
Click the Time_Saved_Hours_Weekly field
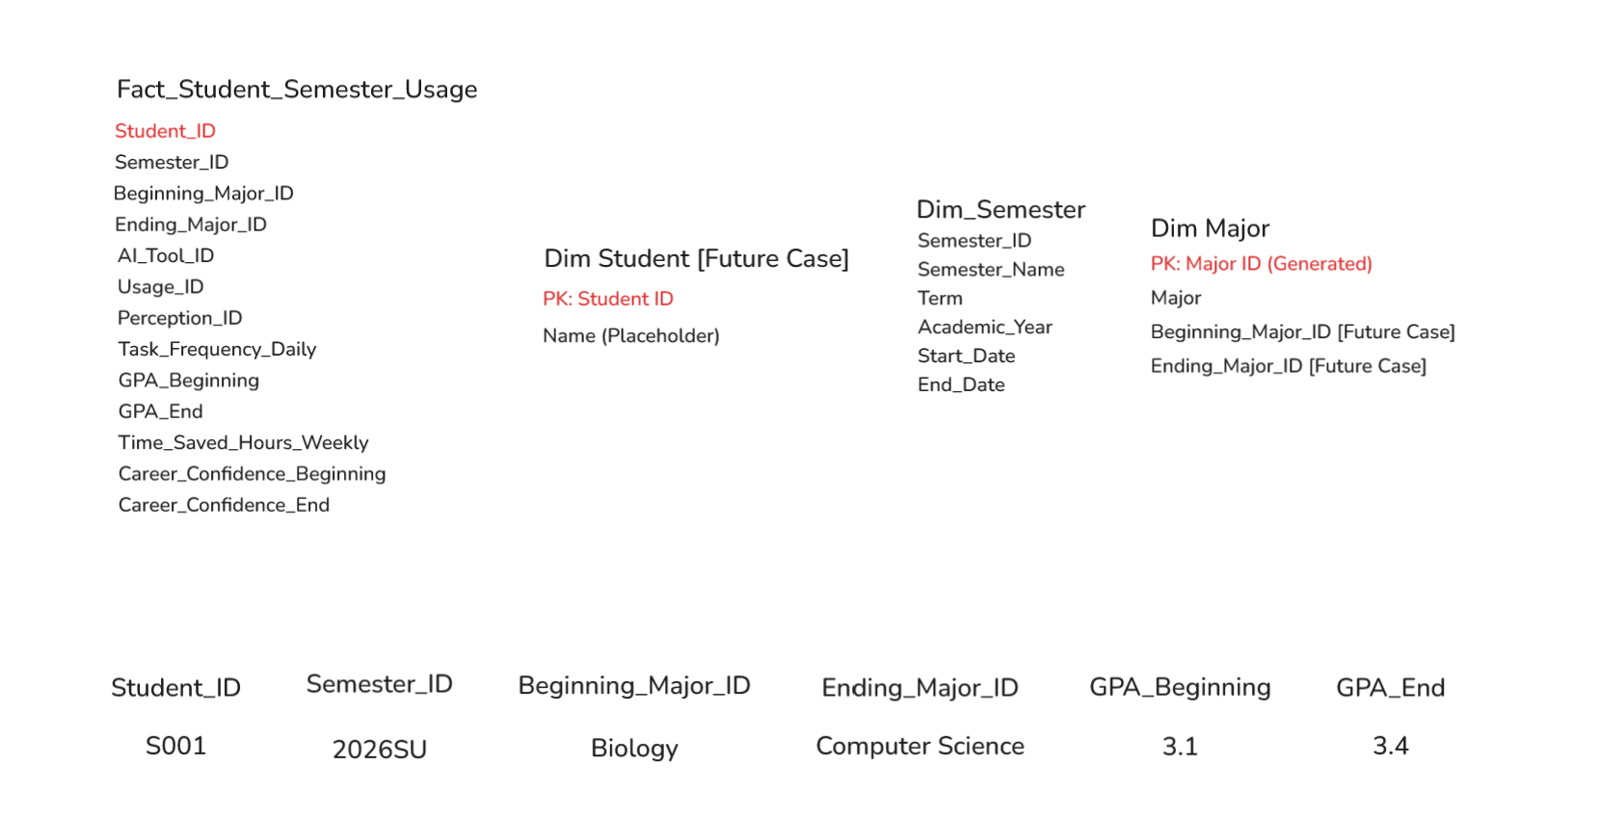pyautogui.click(x=243, y=442)
